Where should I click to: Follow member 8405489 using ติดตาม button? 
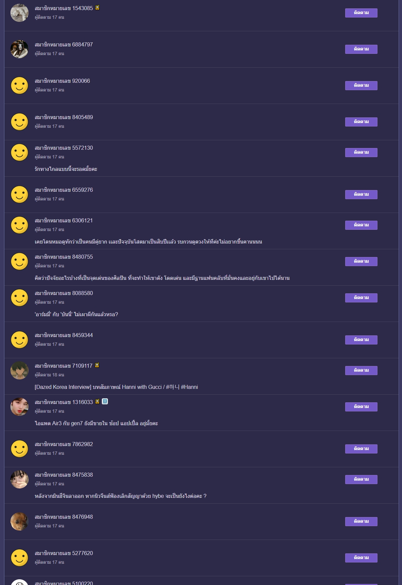[x=361, y=122]
